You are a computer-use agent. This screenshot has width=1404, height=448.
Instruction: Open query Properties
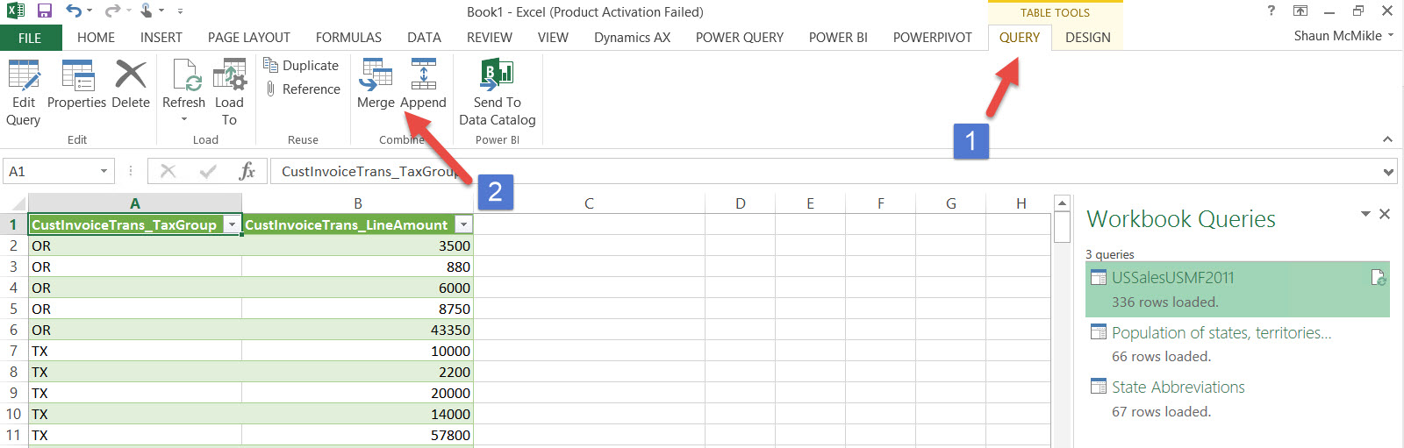(x=77, y=77)
